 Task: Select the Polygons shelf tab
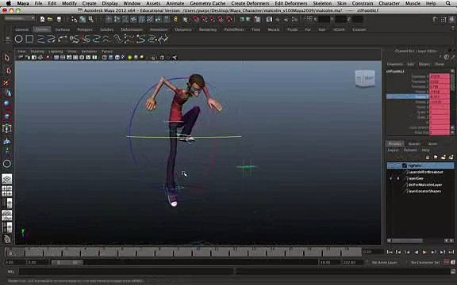[x=85, y=29]
